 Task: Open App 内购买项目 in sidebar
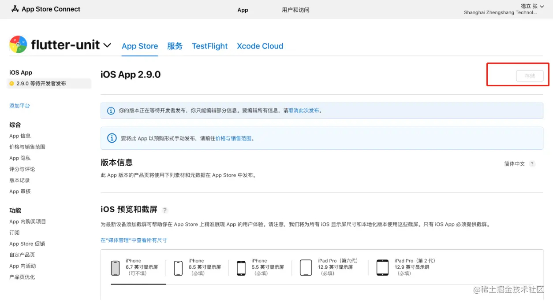click(28, 222)
